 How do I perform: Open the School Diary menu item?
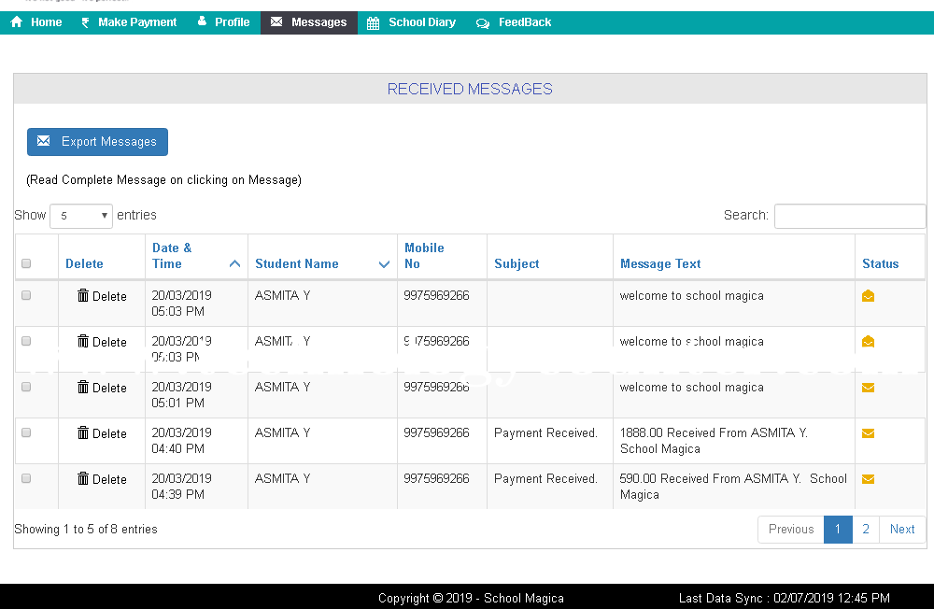[412, 22]
